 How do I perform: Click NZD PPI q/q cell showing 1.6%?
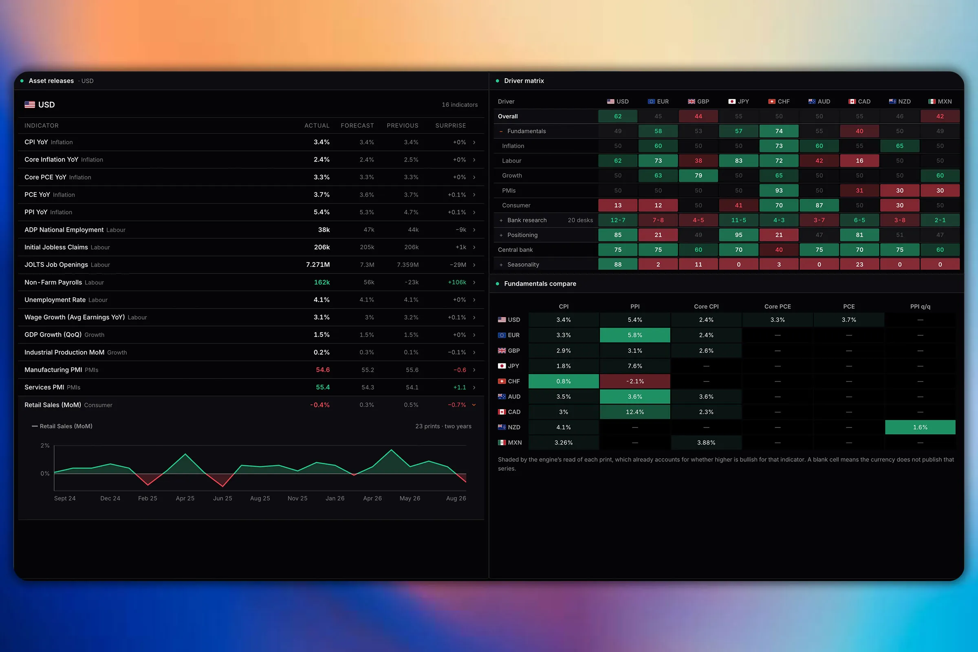(920, 427)
